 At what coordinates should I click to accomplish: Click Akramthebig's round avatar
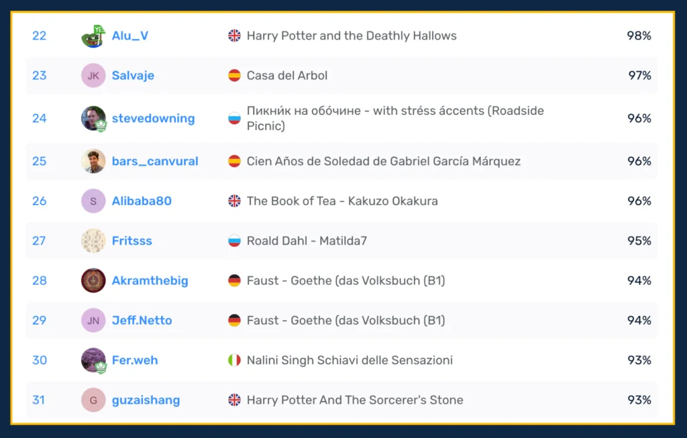pyautogui.click(x=93, y=280)
